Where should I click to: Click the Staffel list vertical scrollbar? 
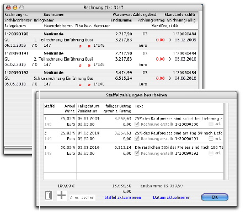pos(226,141)
